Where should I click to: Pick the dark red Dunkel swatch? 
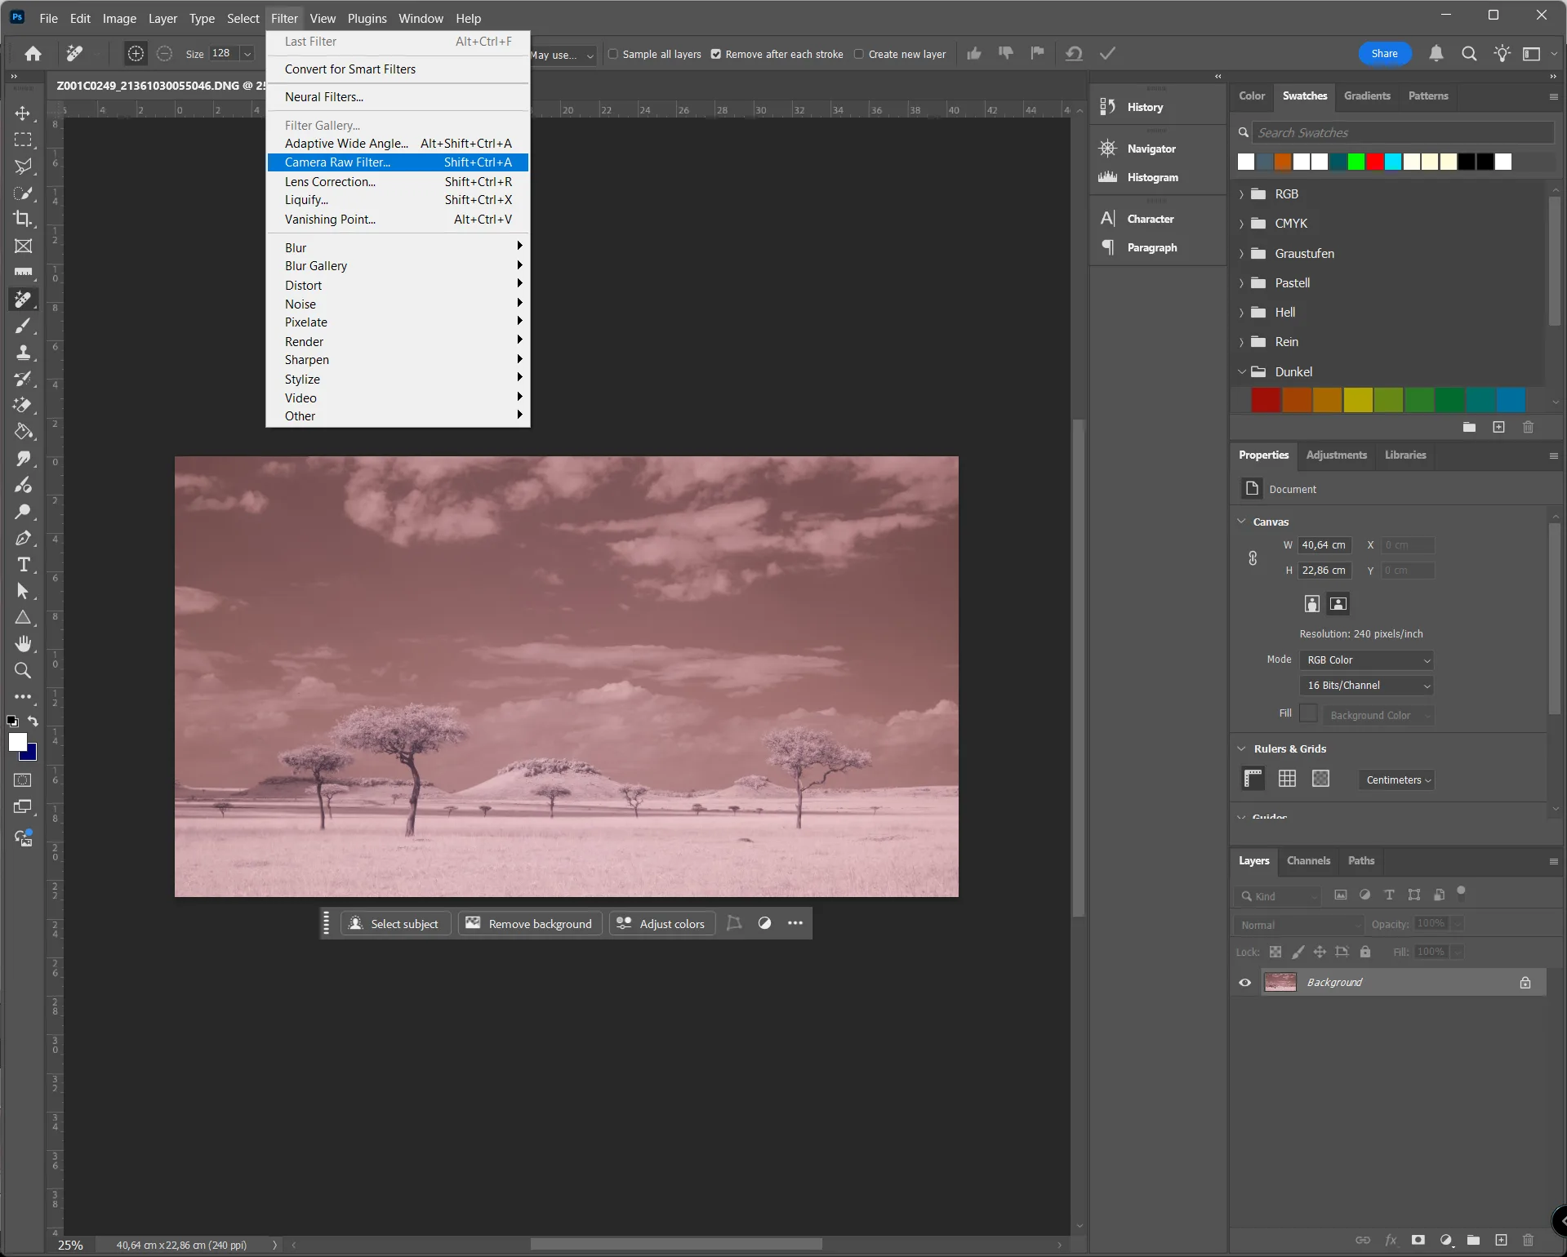point(1266,400)
